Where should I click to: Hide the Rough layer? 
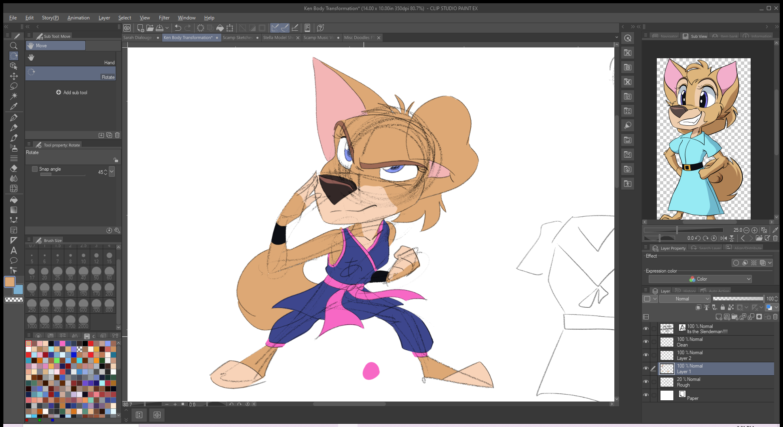pyautogui.click(x=645, y=382)
